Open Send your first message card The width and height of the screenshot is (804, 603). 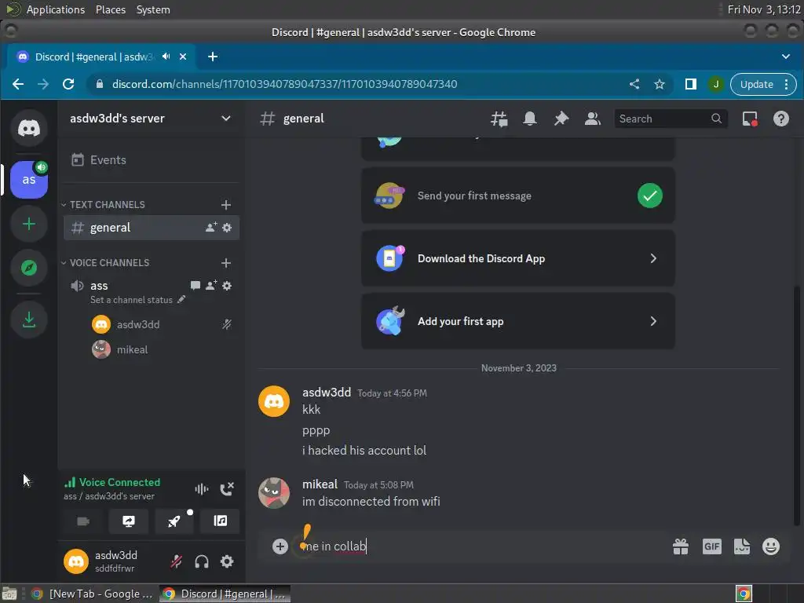[518, 196]
